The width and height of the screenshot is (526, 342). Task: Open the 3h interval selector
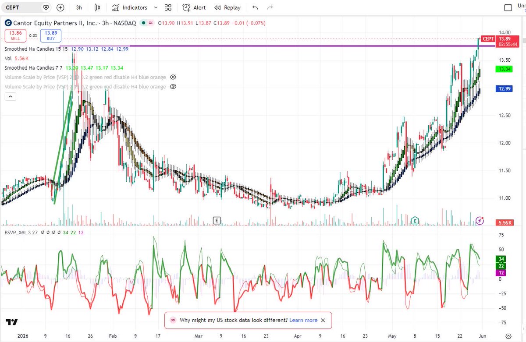pos(78,7)
